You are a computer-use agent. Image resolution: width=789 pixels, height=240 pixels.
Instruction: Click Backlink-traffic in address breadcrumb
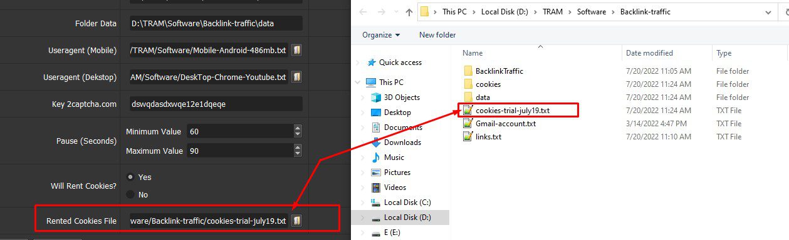point(645,12)
